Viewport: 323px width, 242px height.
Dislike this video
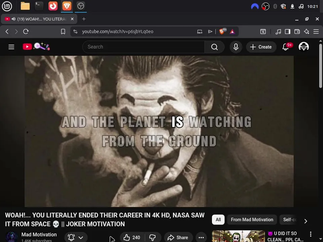(x=153, y=238)
